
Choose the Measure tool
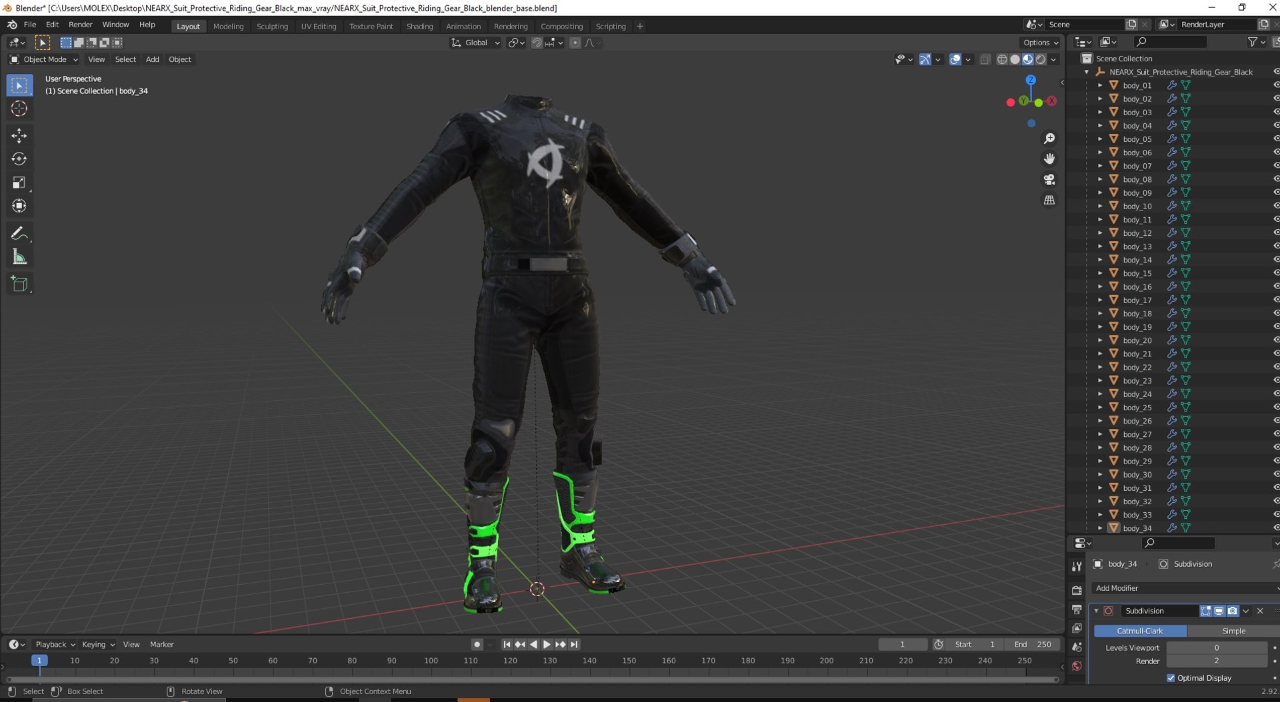19,257
